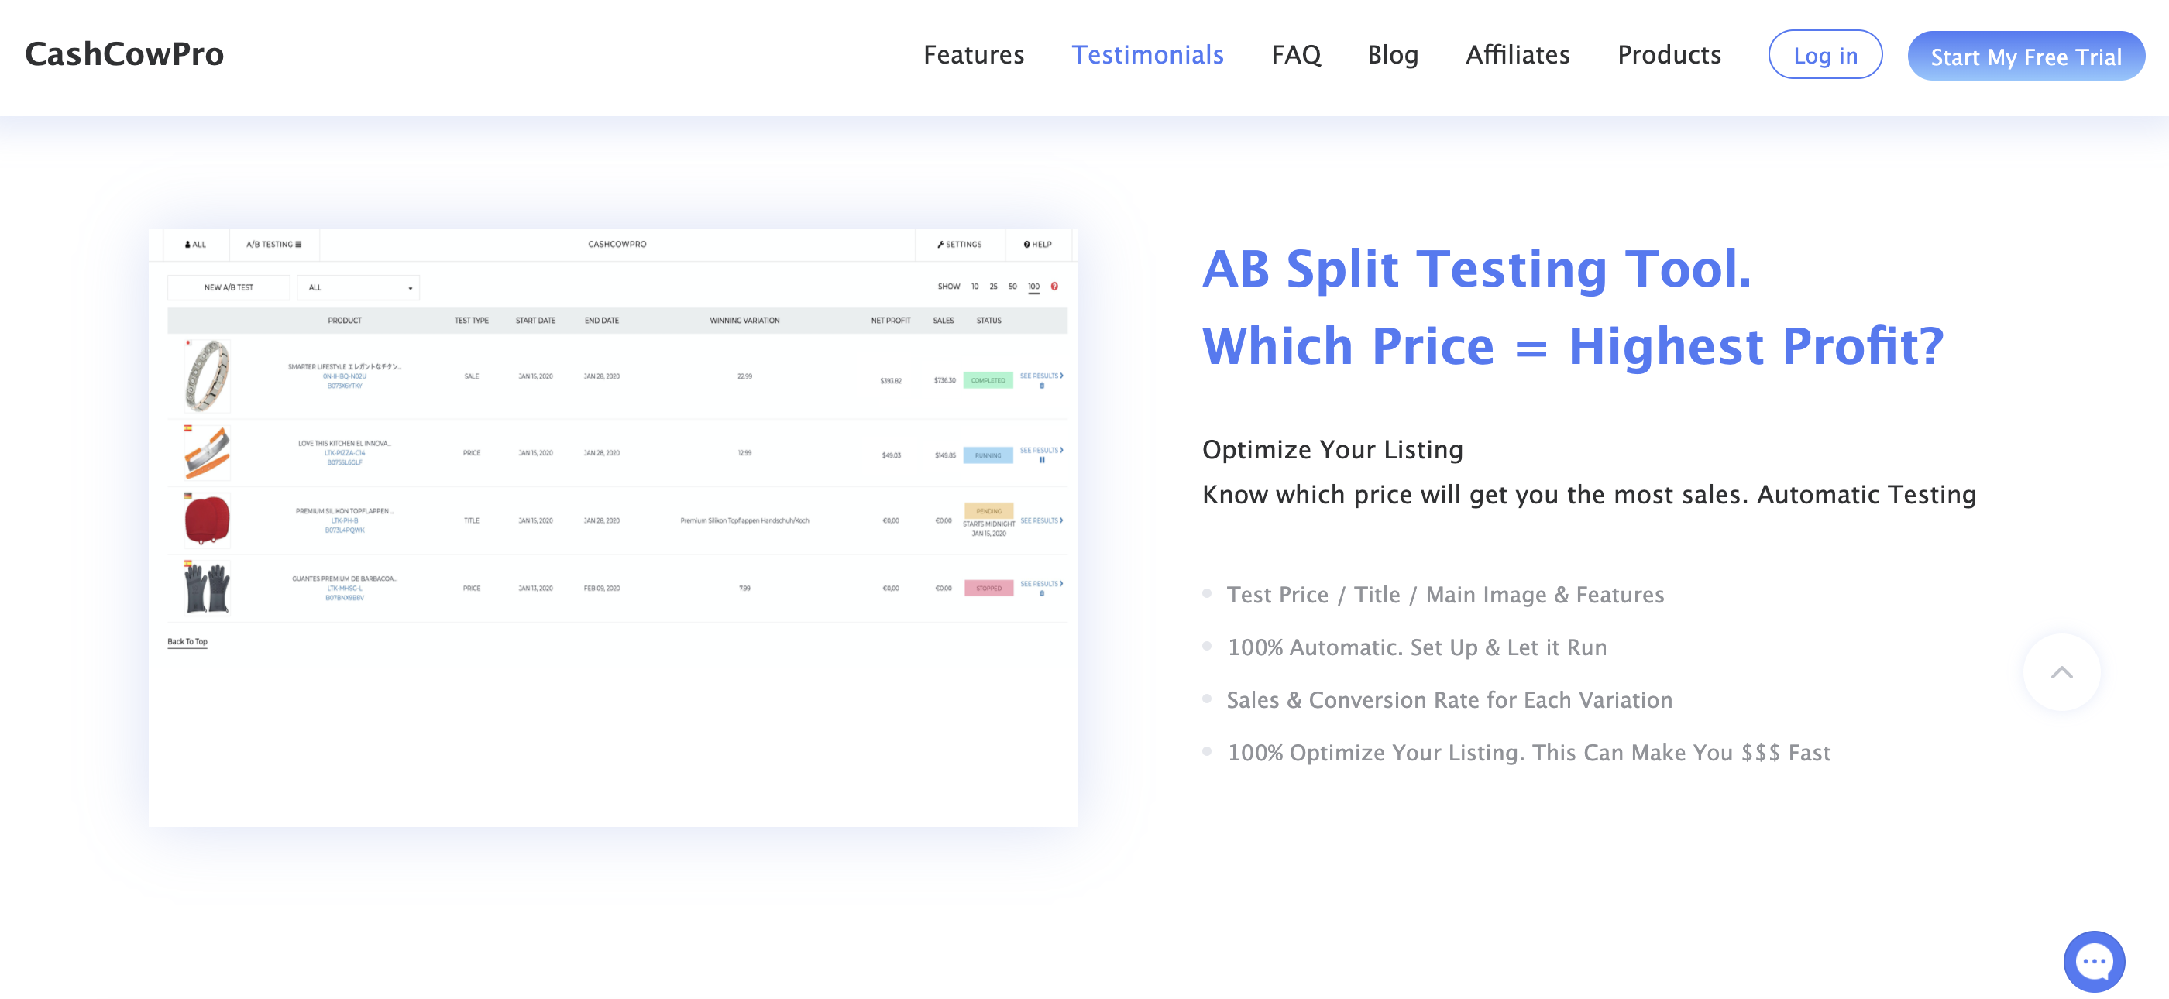Click the scroll-to-top chevron button
Image resolution: width=2169 pixels, height=999 pixels.
[2061, 671]
